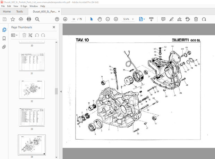The height and width of the screenshot is (159, 215).
Task: Click the Delete page trash icon in toolbar
Action: [196, 19]
